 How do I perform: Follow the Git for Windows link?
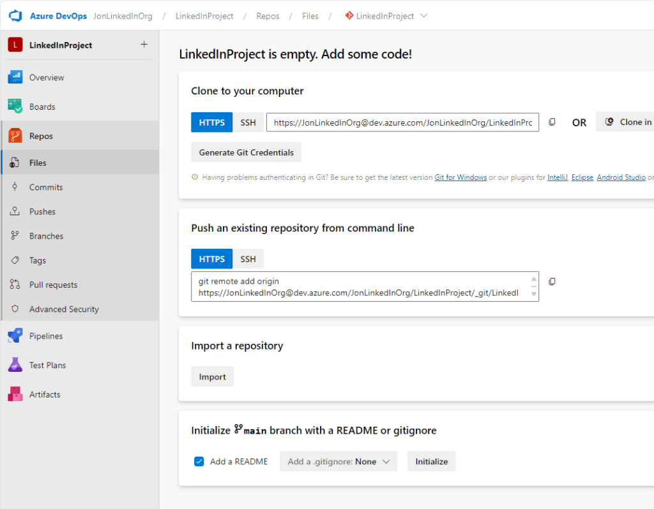point(460,177)
